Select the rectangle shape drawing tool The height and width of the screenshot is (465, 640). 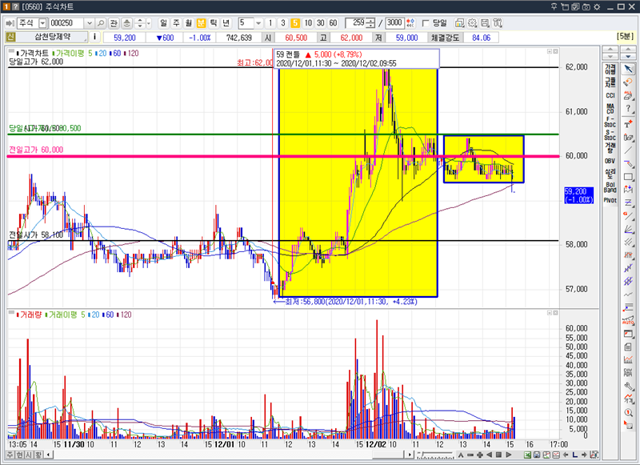pyautogui.click(x=628, y=177)
